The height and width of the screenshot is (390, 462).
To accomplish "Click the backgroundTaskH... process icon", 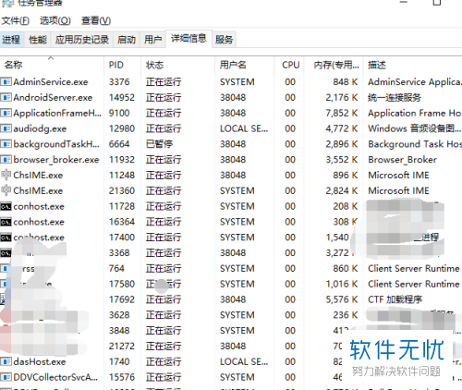I will (x=6, y=144).
